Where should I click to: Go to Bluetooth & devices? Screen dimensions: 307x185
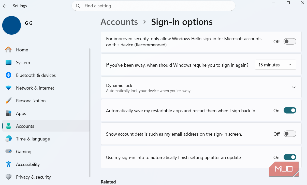[x=46, y=75]
